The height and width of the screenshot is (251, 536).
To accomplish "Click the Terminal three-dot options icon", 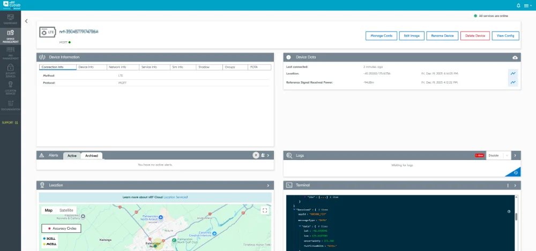I will (508, 185).
